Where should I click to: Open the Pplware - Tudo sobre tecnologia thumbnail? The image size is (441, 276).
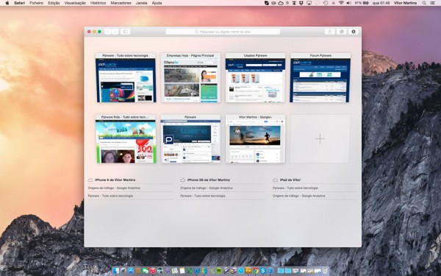pos(126,78)
